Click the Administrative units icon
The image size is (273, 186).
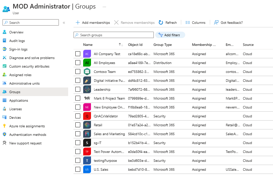pyautogui.click(x=5, y=83)
